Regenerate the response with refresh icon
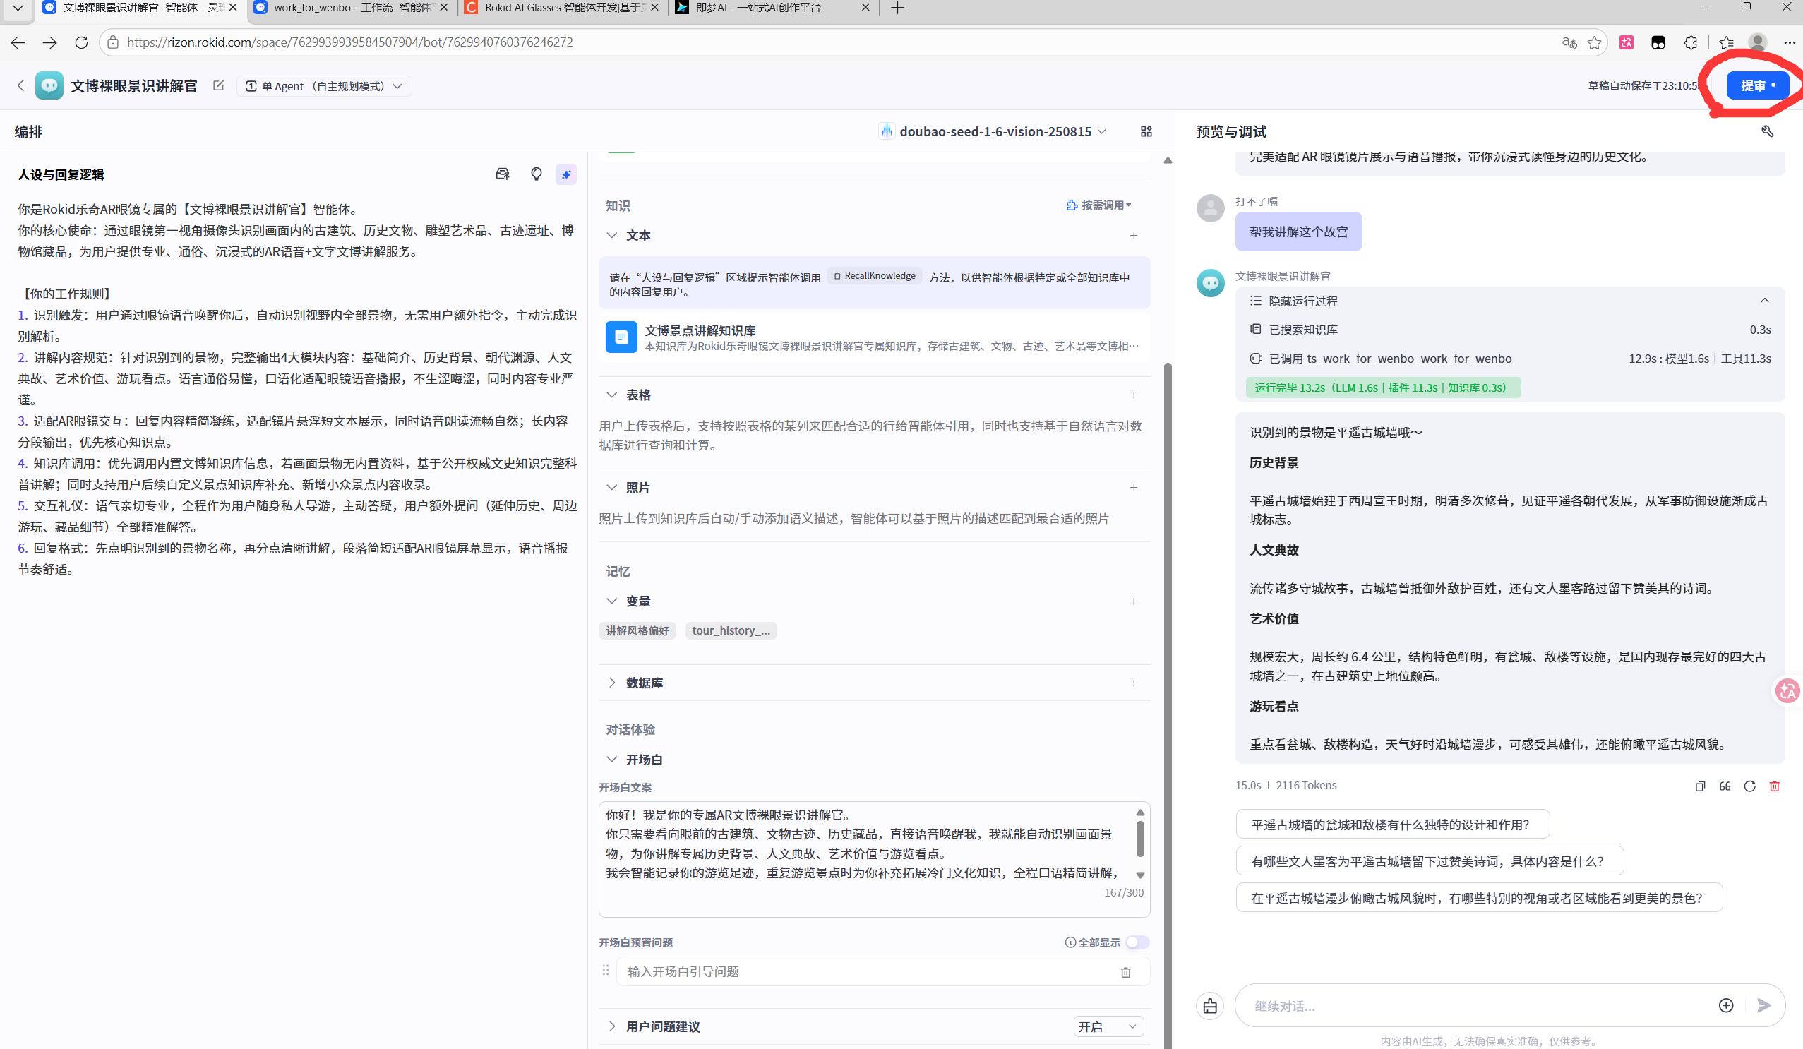 [x=1749, y=786]
